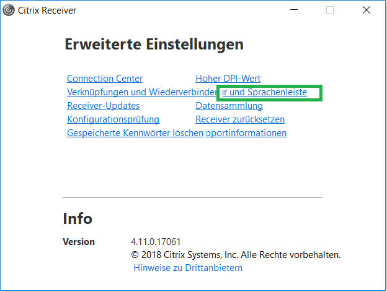Close the Citrix Receiver window
Image resolution: width=387 pixels, height=292 pixels.
tap(367, 10)
